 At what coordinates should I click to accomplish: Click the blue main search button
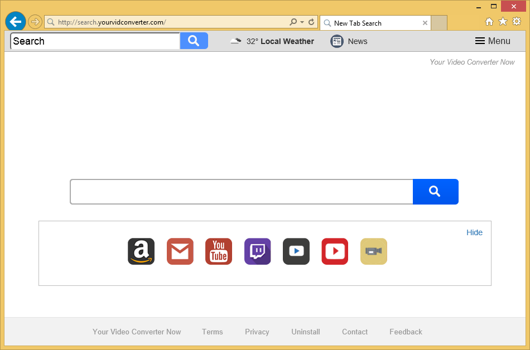pos(435,192)
